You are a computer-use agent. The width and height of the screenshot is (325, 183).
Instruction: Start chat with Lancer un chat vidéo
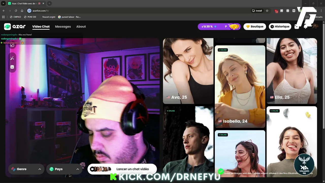tap(122, 169)
